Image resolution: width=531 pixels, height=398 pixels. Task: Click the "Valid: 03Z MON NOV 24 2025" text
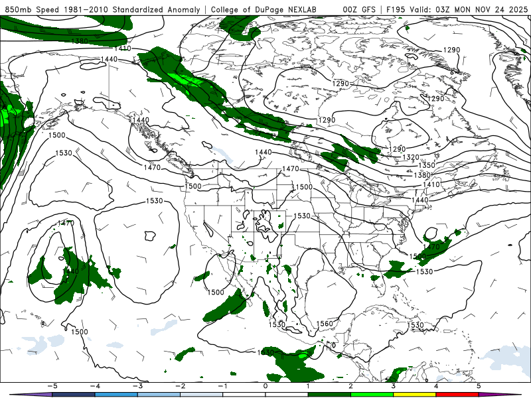coord(469,9)
